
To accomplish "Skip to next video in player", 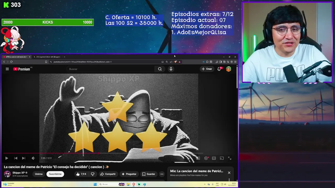I will coord(24,158).
